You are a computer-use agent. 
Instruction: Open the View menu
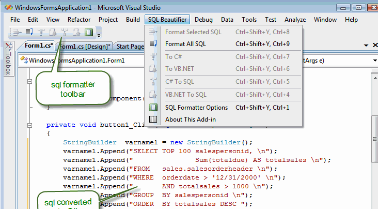(x=53, y=20)
